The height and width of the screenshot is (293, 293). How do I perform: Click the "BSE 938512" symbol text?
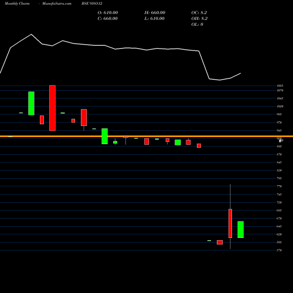point(92,4)
